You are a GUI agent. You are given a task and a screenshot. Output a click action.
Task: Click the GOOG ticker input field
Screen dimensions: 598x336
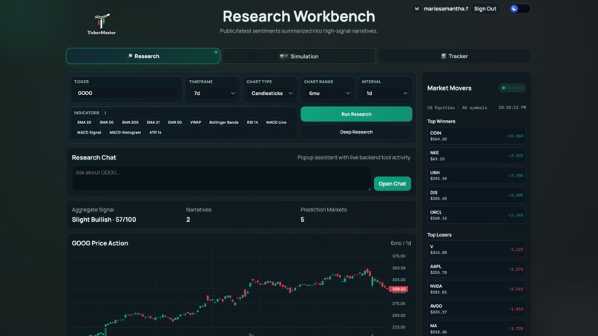126,93
